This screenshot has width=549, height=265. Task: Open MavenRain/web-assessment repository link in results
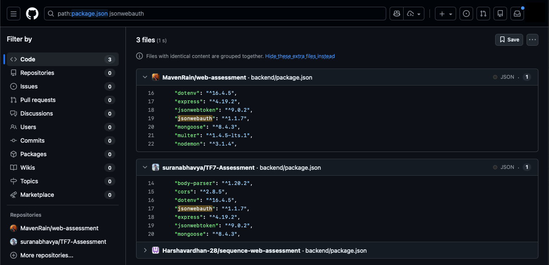(x=204, y=77)
